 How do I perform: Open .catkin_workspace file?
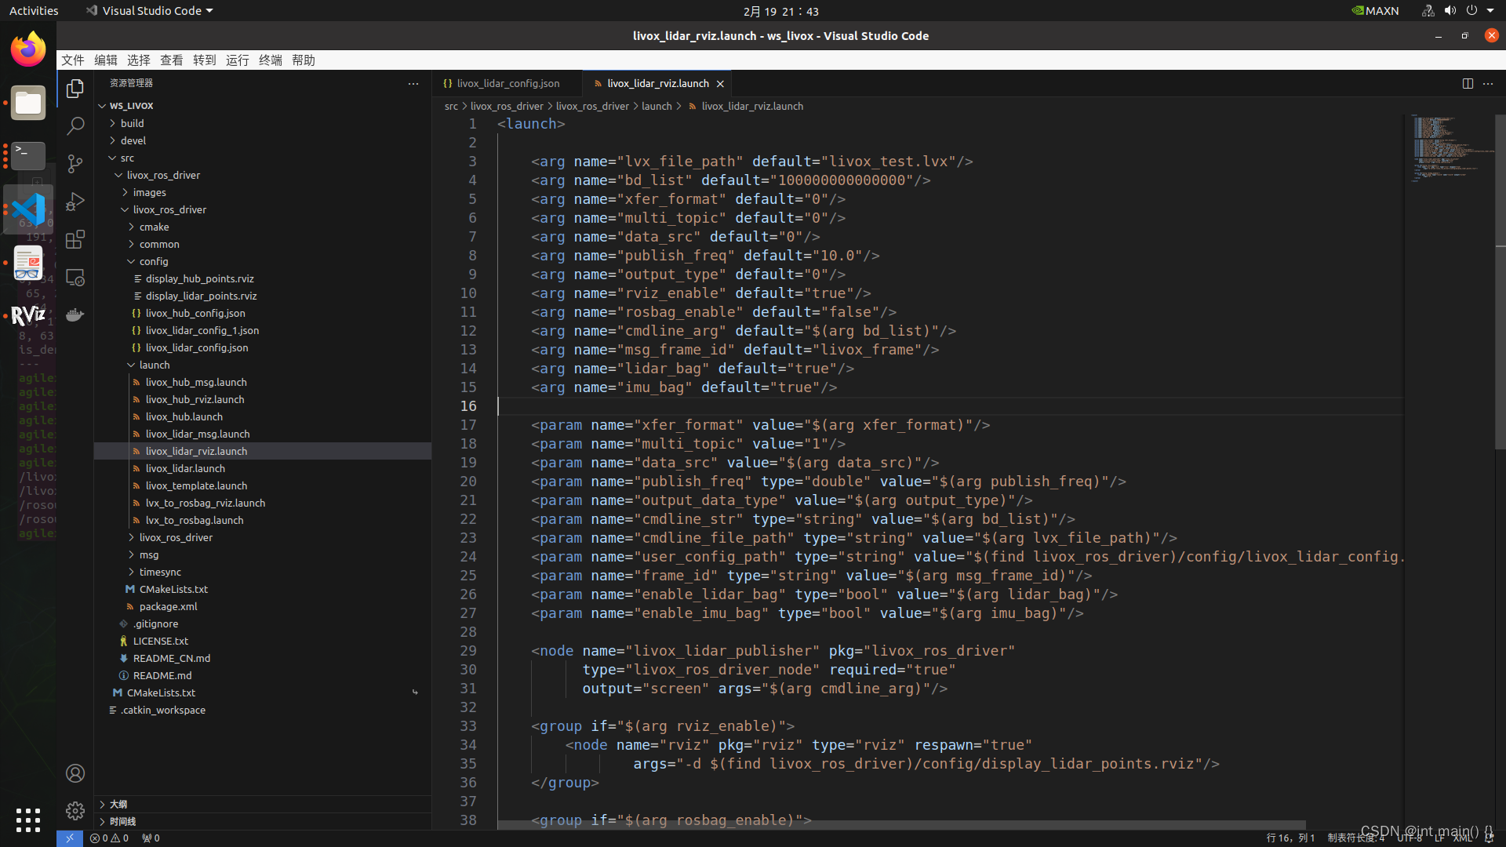[163, 710]
